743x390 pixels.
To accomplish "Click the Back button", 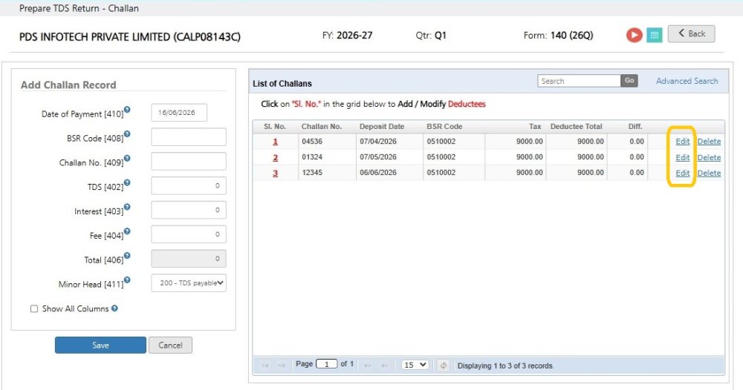I will [691, 33].
